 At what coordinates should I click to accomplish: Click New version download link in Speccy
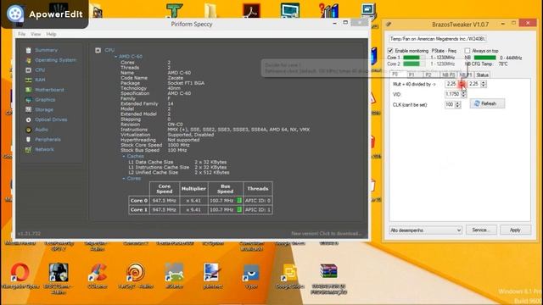pyautogui.click(x=326, y=234)
